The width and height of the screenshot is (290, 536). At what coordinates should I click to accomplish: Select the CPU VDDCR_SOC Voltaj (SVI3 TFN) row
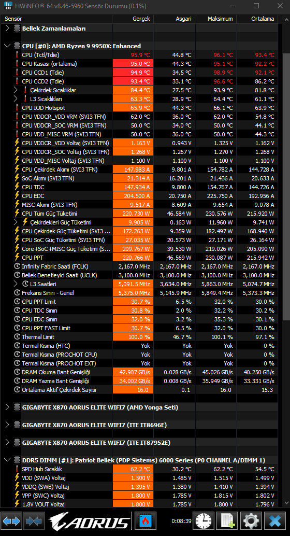click(x=140, y=152)
